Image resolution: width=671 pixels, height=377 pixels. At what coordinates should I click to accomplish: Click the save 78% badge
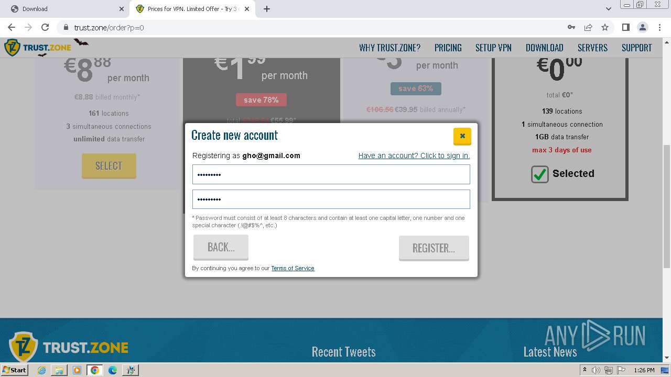[261, 100]
